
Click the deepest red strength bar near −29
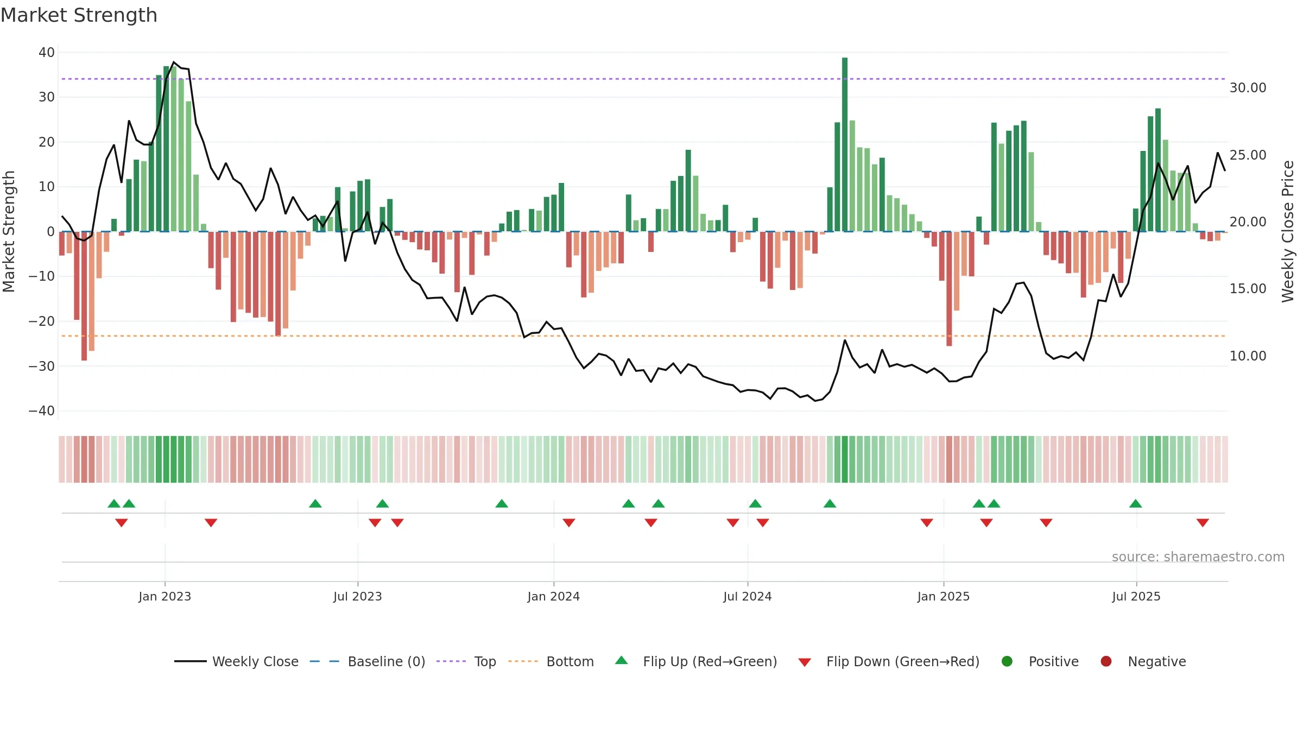coord(84,296)
